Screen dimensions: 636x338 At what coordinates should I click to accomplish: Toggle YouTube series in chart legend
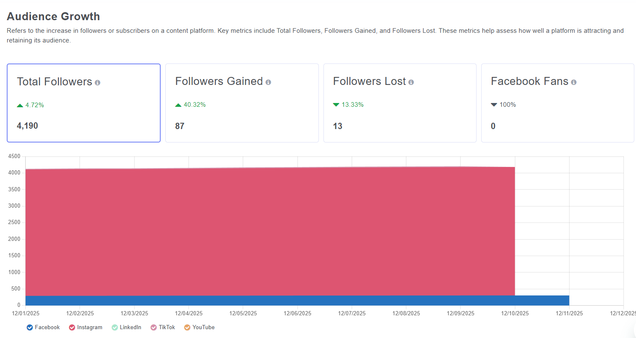[x=187, y=327]
